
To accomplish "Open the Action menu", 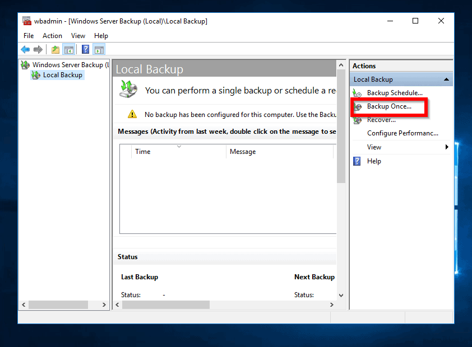I will click(52, 36).
